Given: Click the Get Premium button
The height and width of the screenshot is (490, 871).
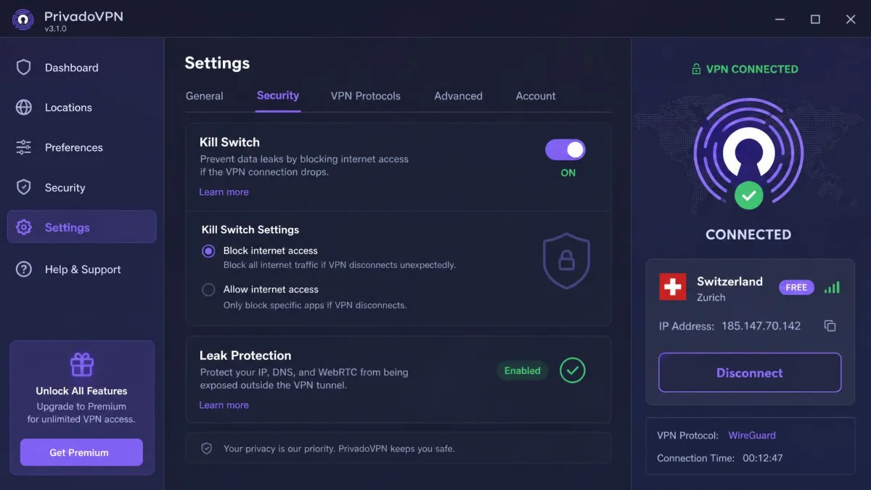Looking at the screenshot, I should pos(81,452).
